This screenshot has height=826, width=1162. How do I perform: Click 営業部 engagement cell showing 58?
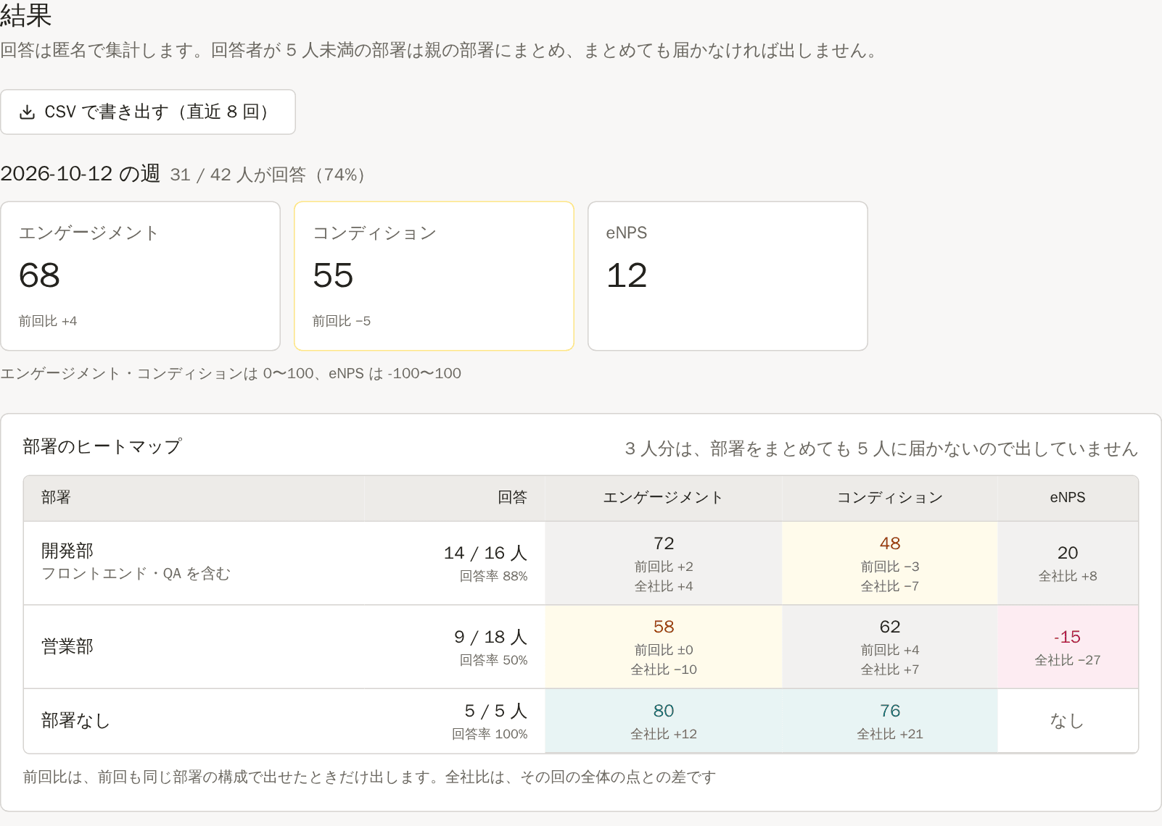click(664, 647)
